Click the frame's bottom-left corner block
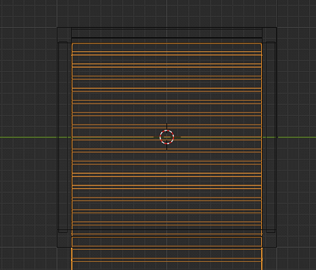The image size is (316, 270). click(64, 240)
